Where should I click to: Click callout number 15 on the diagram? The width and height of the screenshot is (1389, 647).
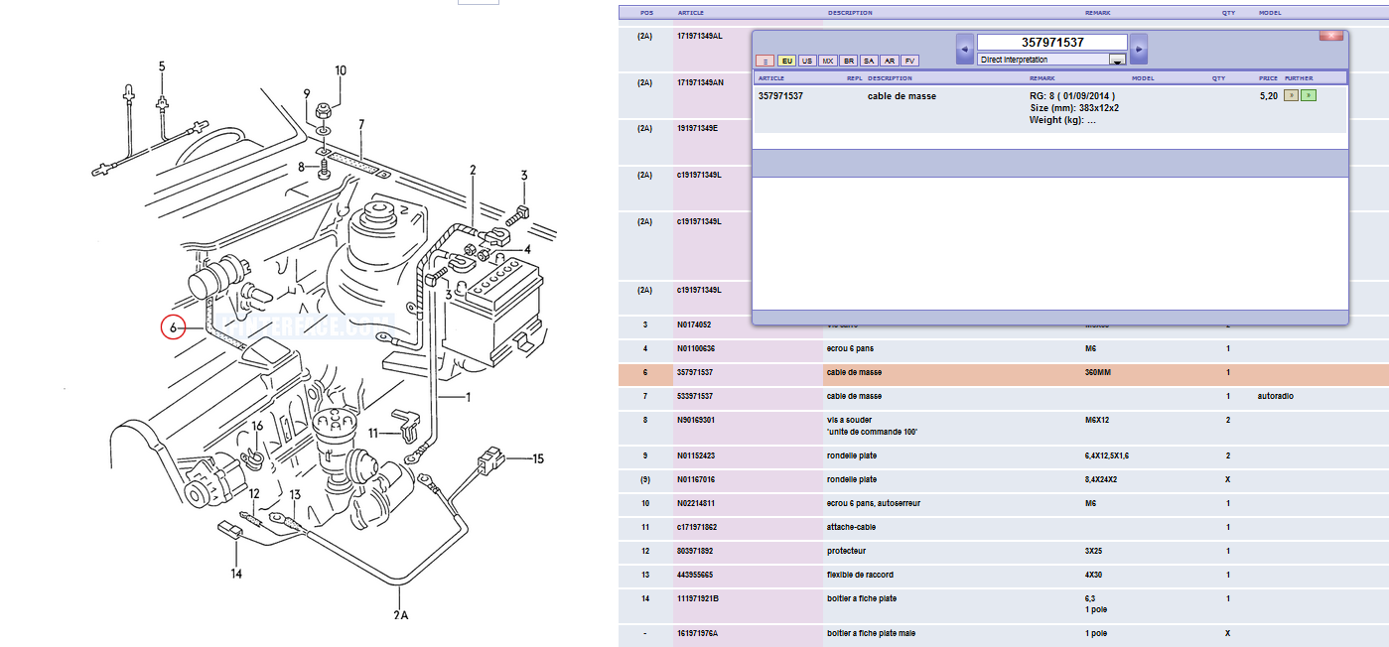[x=538, y=458]
